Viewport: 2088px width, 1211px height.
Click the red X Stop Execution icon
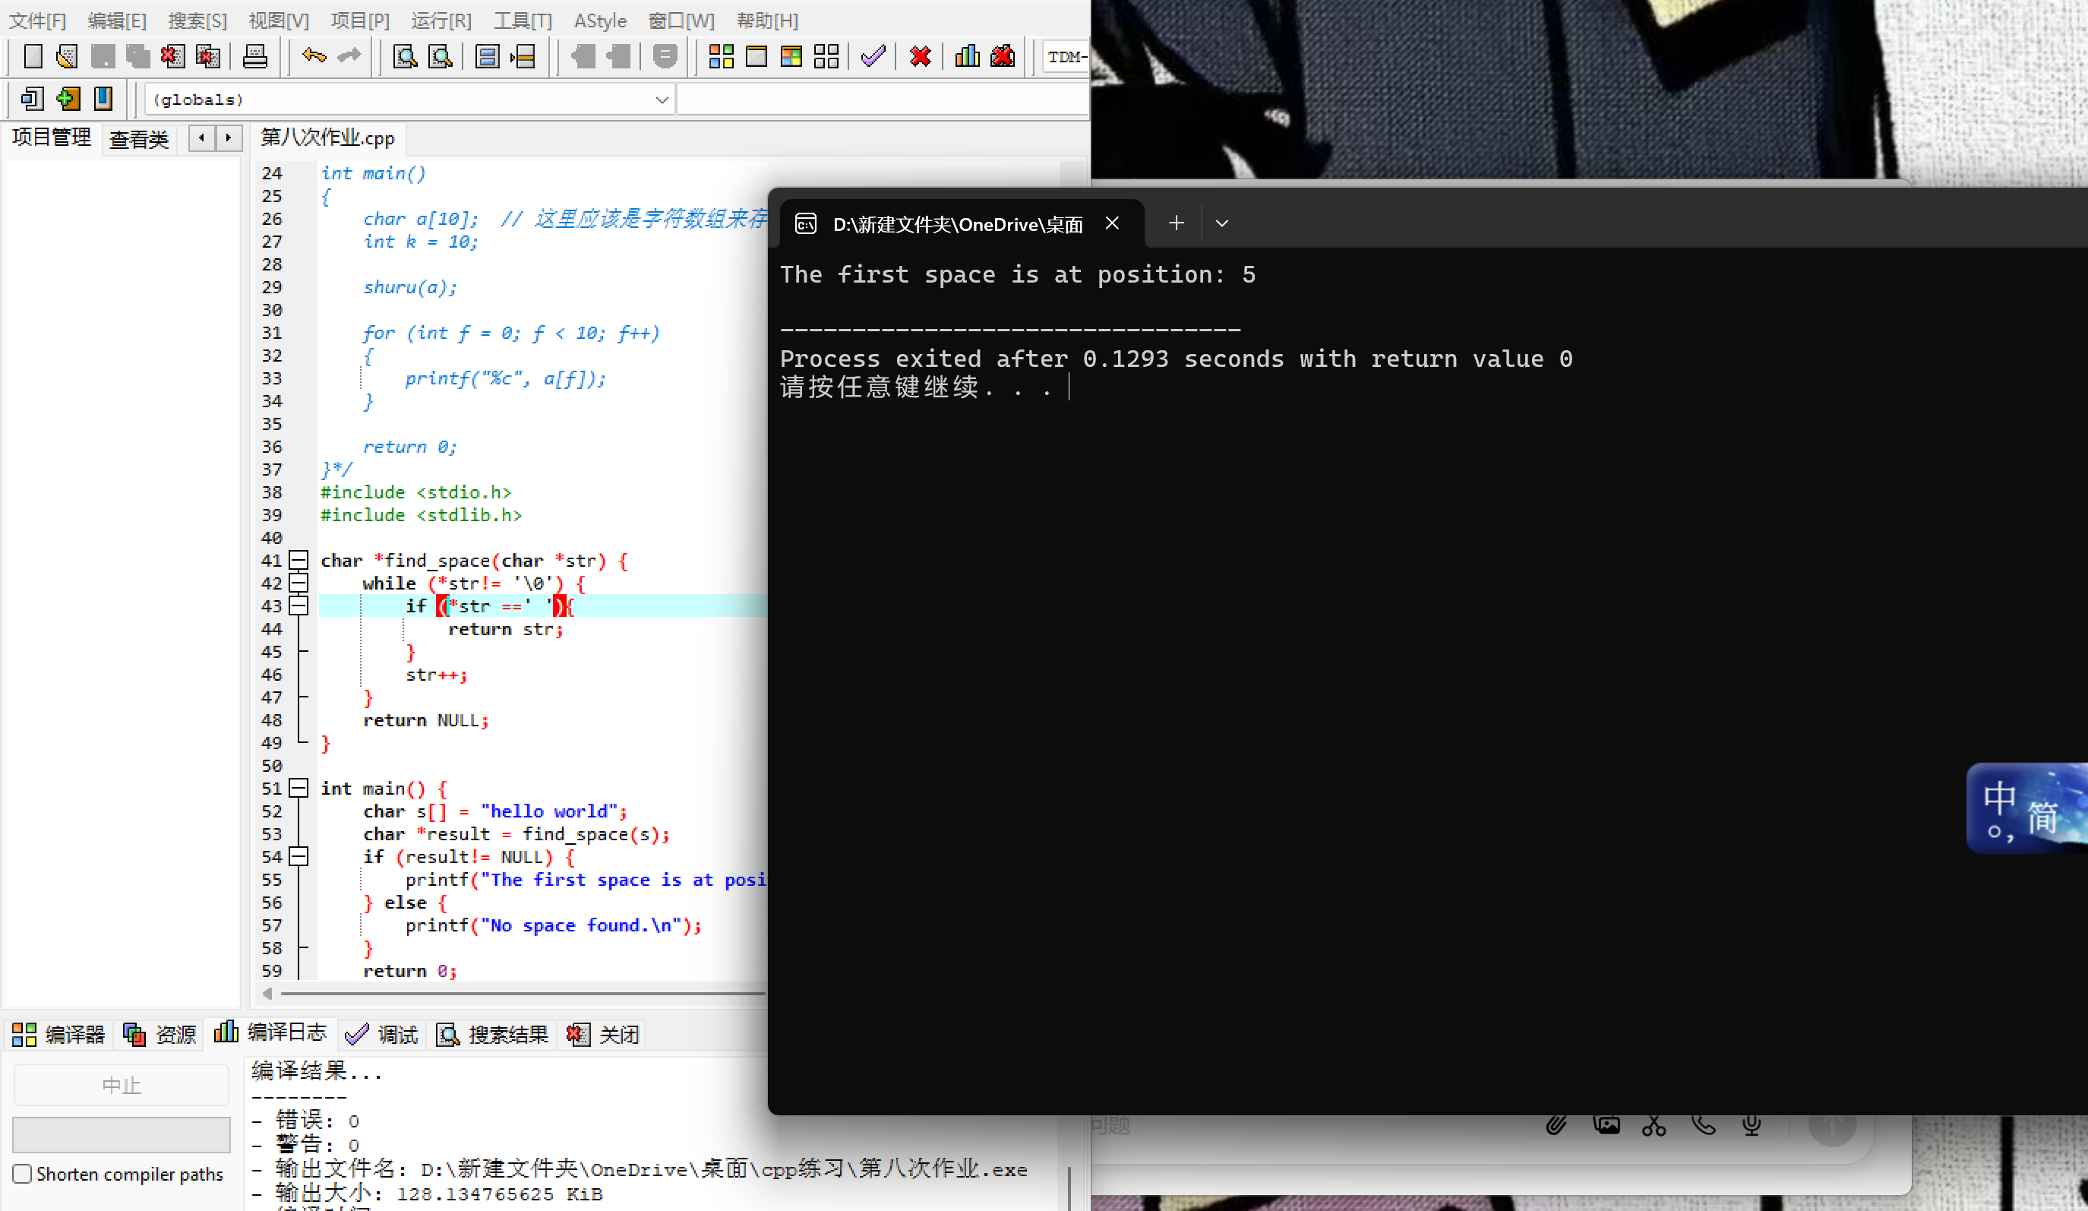point(920,56)
